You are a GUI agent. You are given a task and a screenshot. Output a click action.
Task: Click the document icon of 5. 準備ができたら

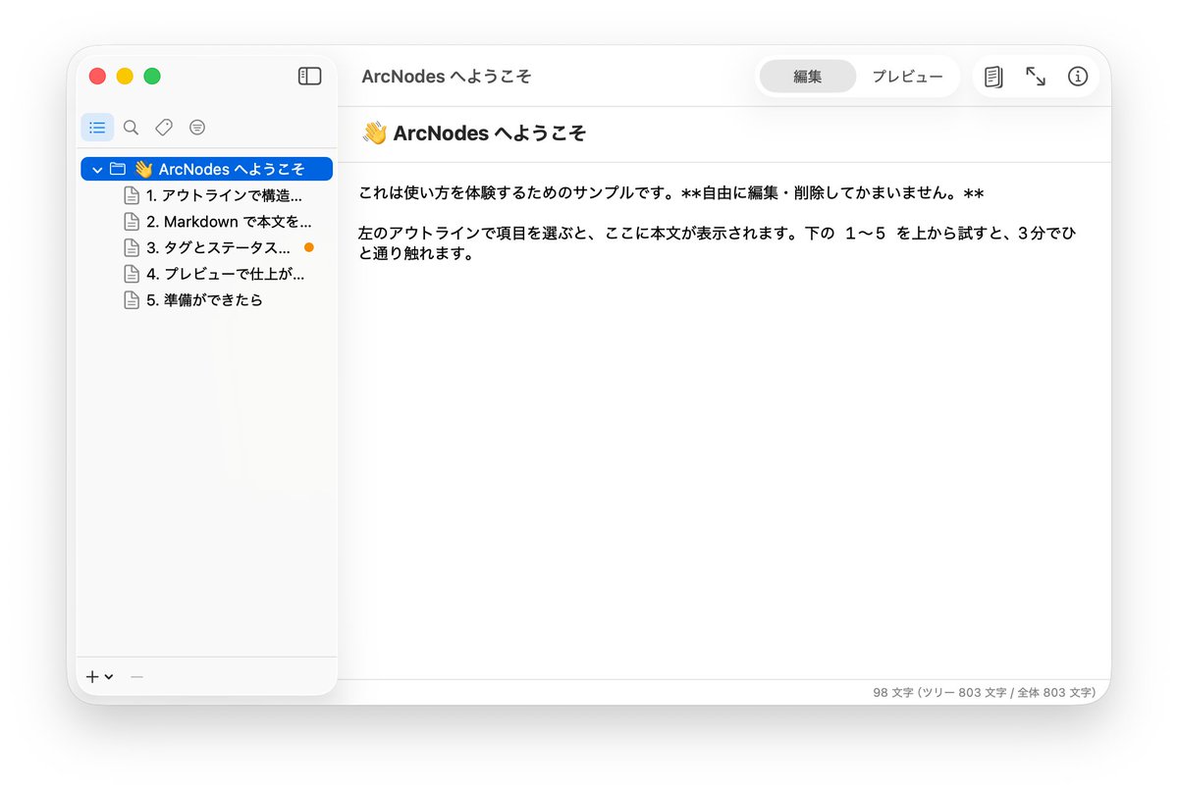pos(131,300)
